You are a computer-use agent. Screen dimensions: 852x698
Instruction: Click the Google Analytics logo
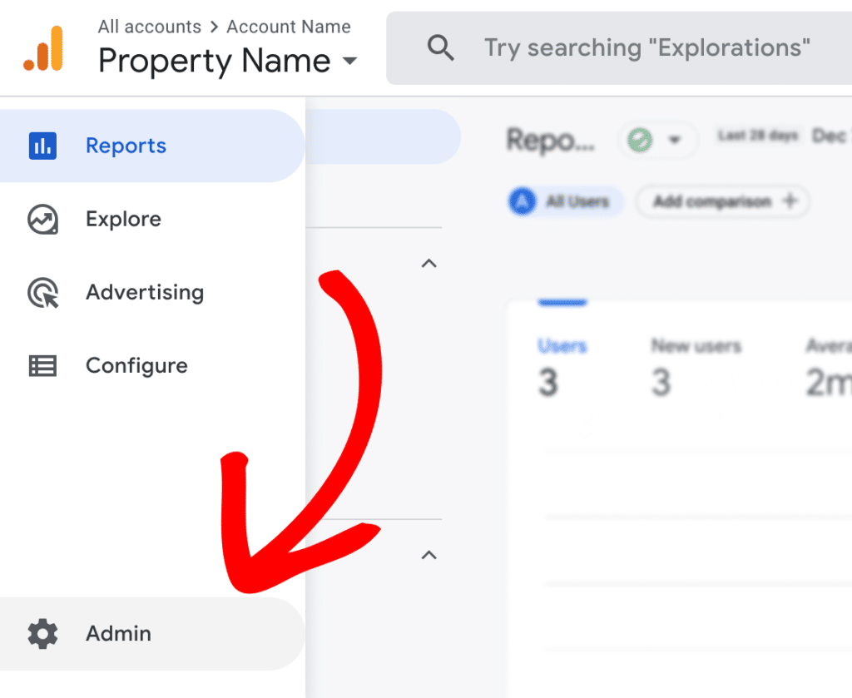click(43, 48)
